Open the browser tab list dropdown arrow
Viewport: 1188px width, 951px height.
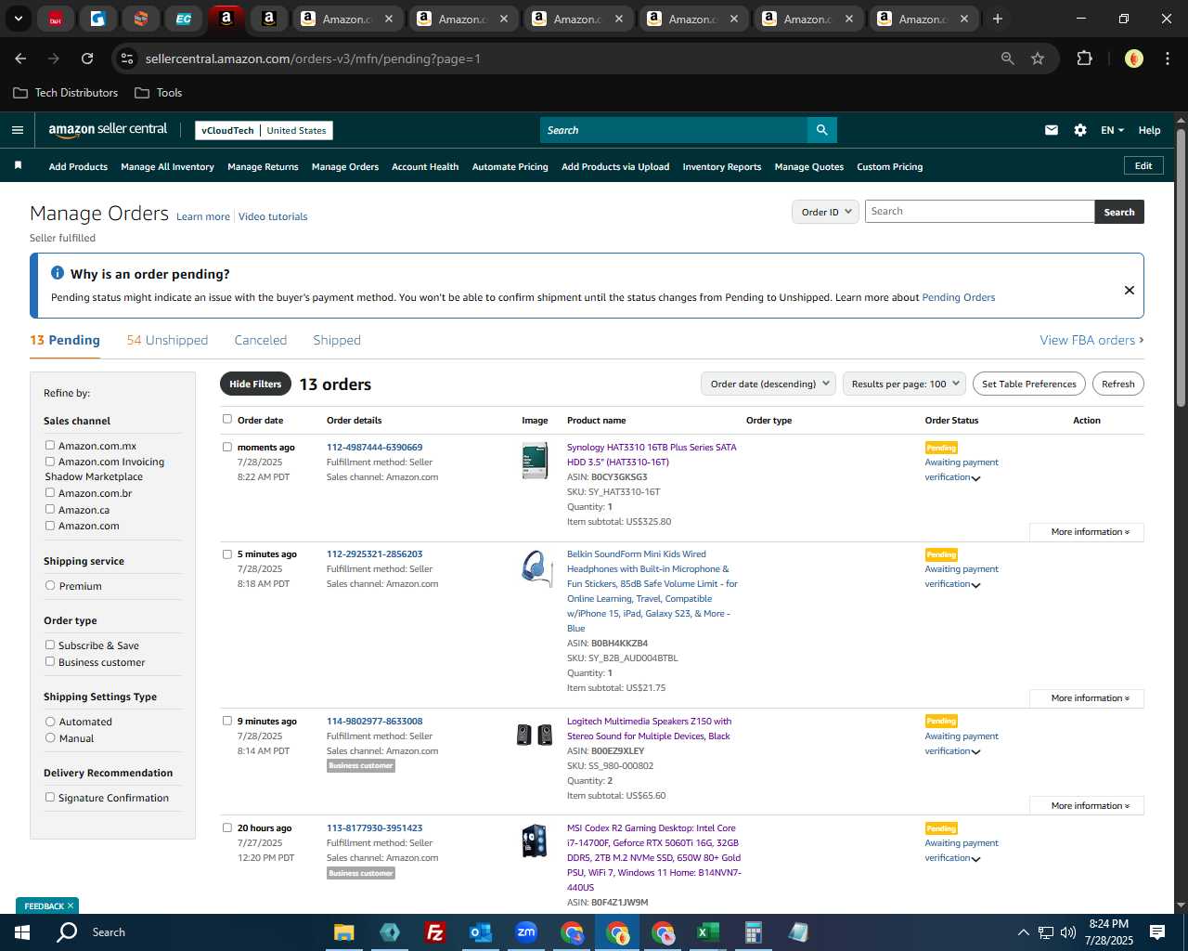[x=18, y=19]
